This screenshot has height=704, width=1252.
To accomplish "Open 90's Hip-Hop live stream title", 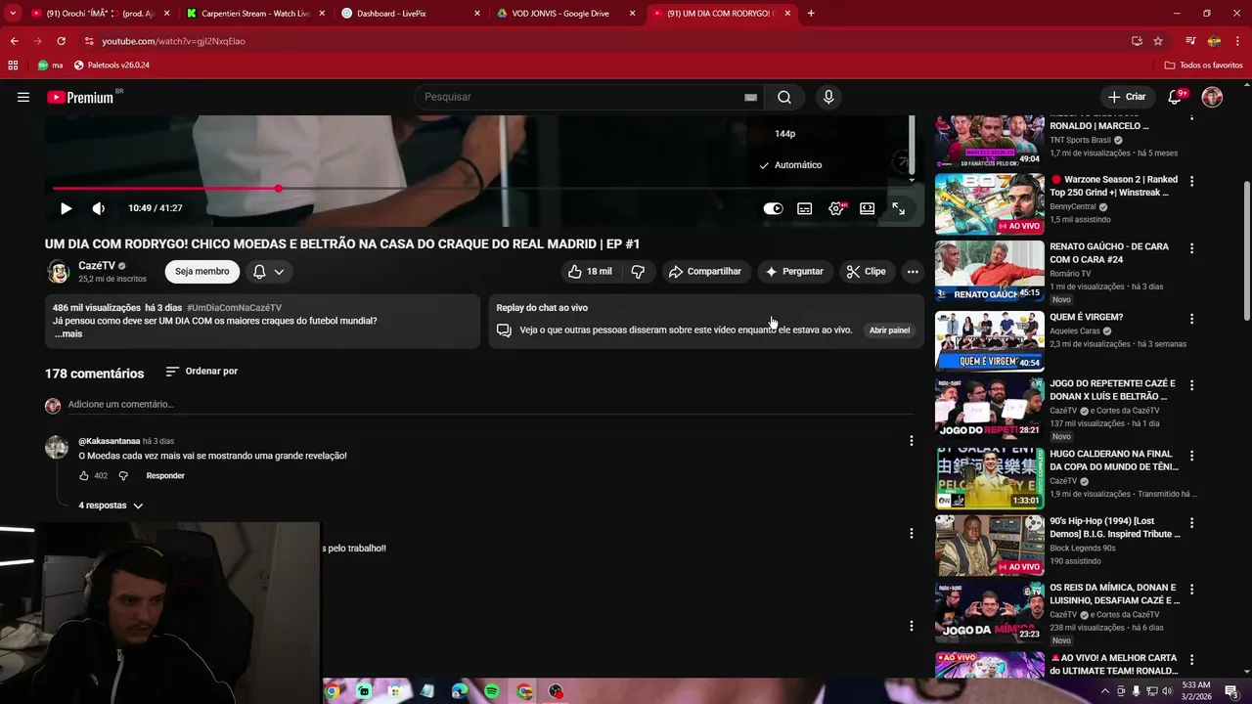I will [x=1115, y=528].
